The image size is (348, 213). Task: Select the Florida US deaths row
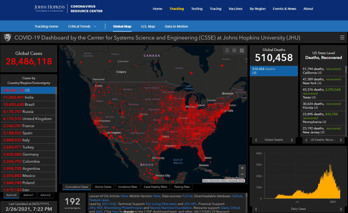(323, 106)
